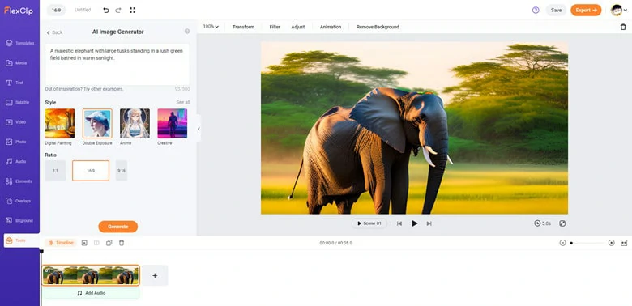Click Try other examples link
Viewport: 632px width, 306px height.
point(104,89)
